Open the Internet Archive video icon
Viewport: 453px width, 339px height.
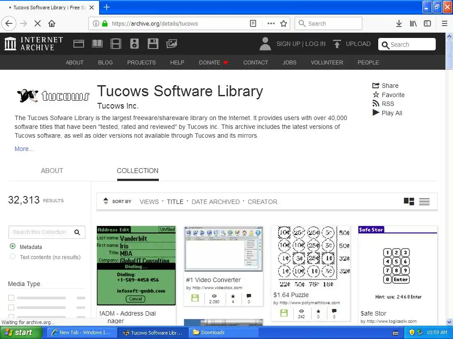116,44
